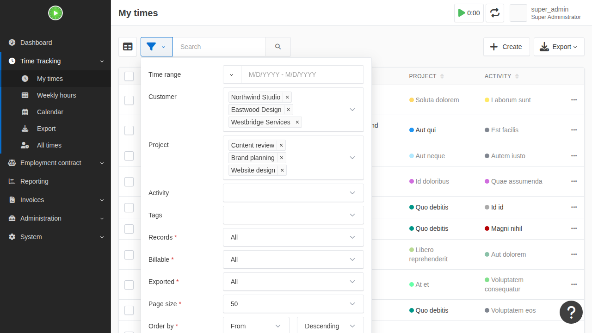Open the super_admin user menu

click(546, 13)
